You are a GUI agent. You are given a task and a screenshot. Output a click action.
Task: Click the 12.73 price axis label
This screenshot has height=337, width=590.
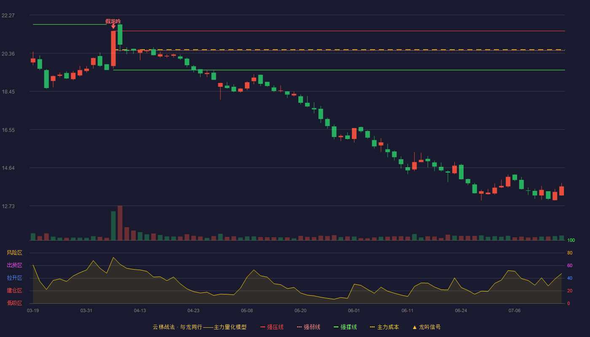(x=8, y=206)
